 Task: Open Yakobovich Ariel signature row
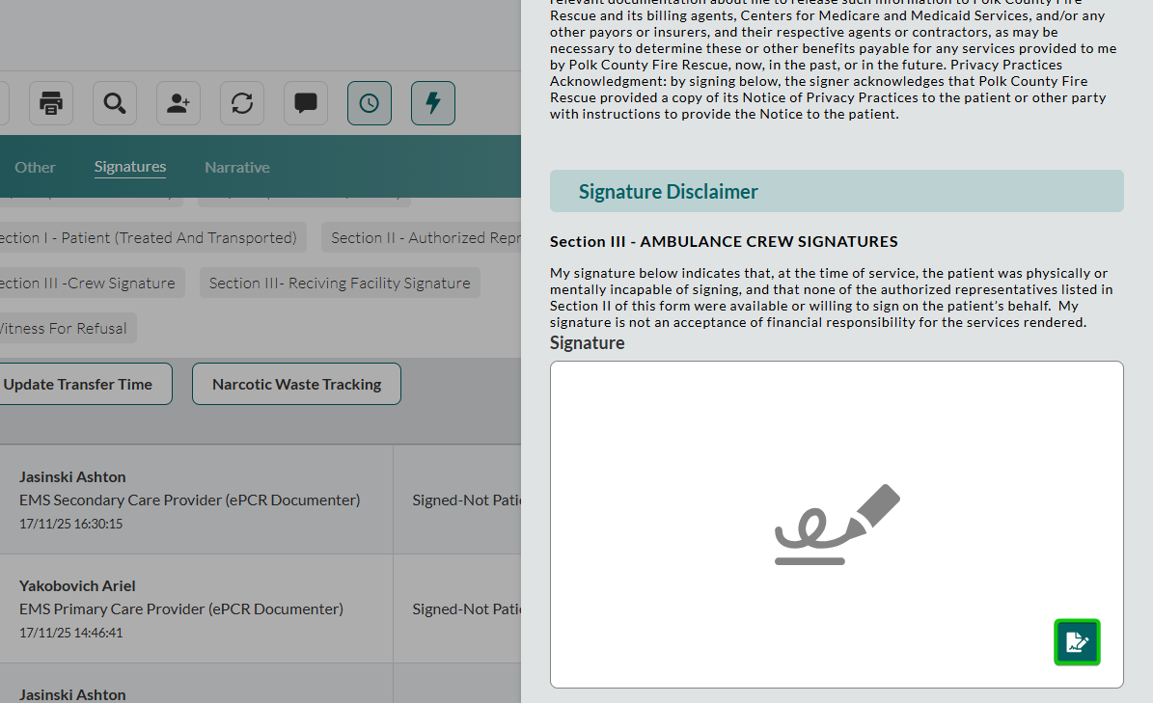193,608
